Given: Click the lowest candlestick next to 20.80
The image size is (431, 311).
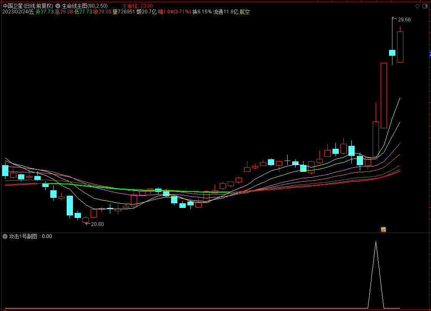Looking at the screenshot, I should [x=86, y=220].
